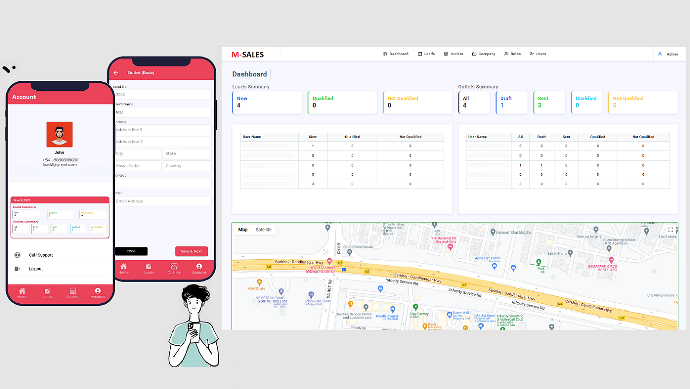Viewport: 690px width, 389px height.
Task: Open Leads in the top navigation
Action: (426, 54)
